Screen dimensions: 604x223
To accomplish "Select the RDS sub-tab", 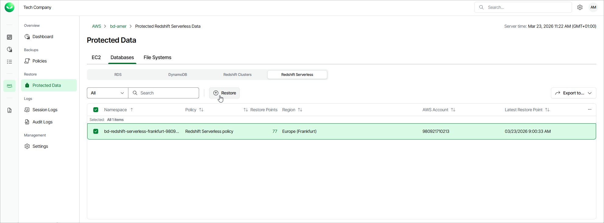I will (x=118, y=75).
